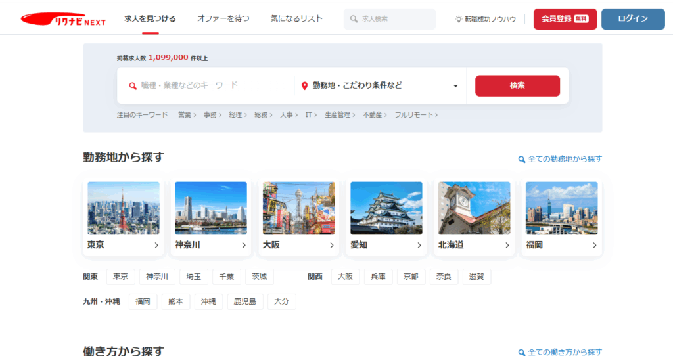Screen dimensions: 673x356
Task: Click the ログイン button
Action: tap(633, 19)
